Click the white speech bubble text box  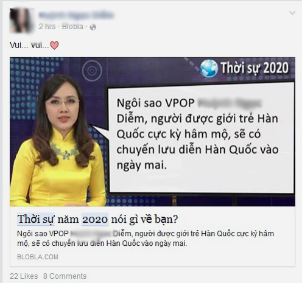201,138
